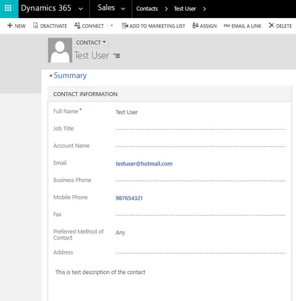Image resolution: width=296 pixels, height=301 pixels.
Task: Click the Email a Link icon
Action: coord(227,26)
